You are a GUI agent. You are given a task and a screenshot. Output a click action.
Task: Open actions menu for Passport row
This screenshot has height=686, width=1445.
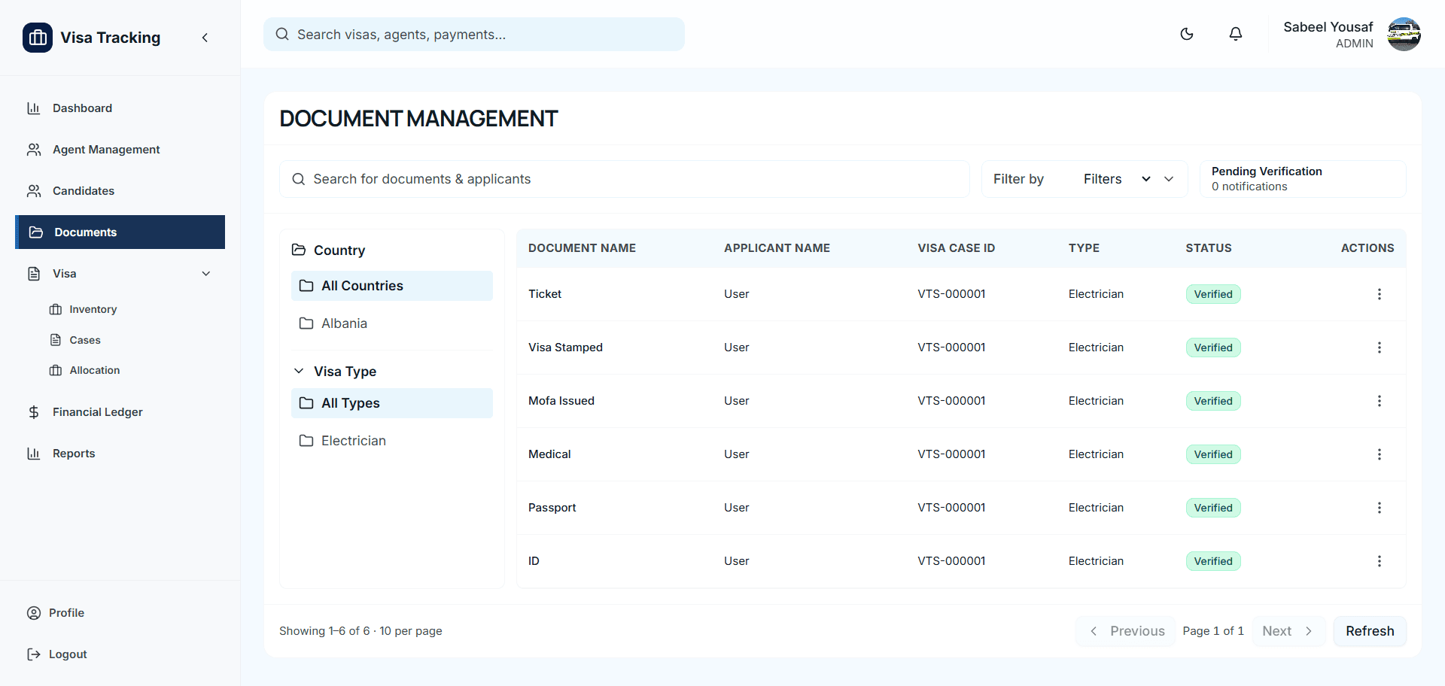tap(1380, 508)
